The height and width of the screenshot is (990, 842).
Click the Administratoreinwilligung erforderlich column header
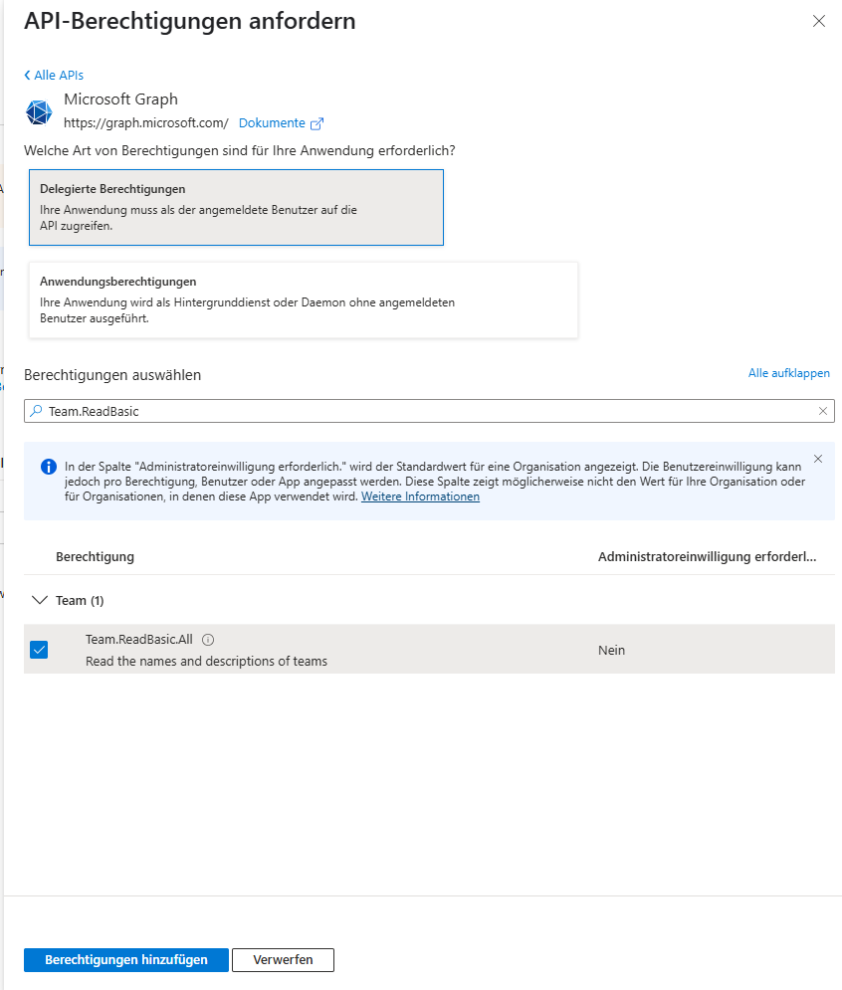(x=707, y=556)
